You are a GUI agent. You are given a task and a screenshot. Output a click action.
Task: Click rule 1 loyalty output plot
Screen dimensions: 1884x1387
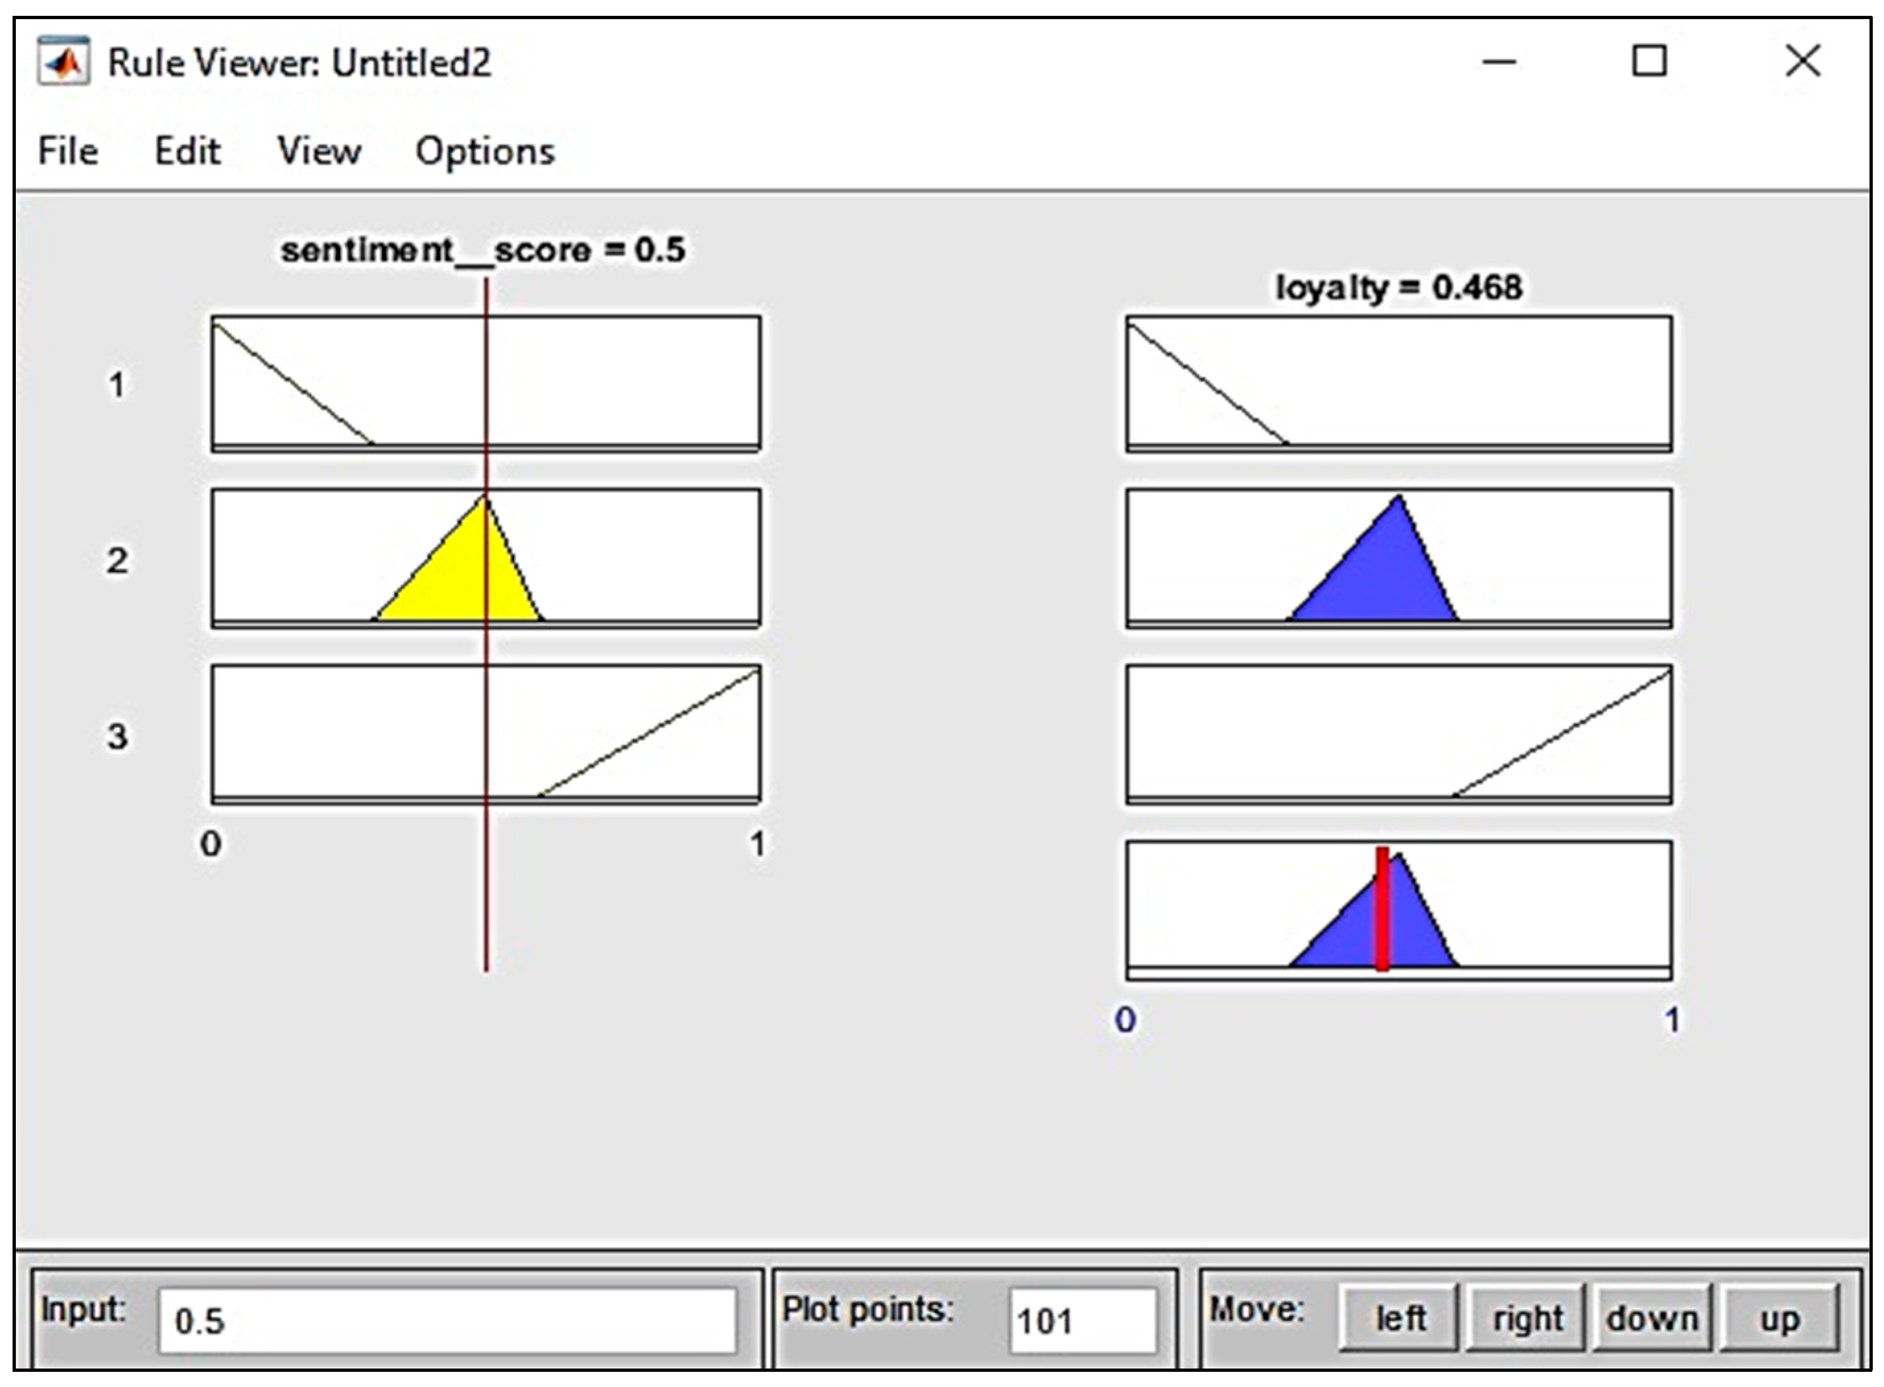tap(1399, 383)
